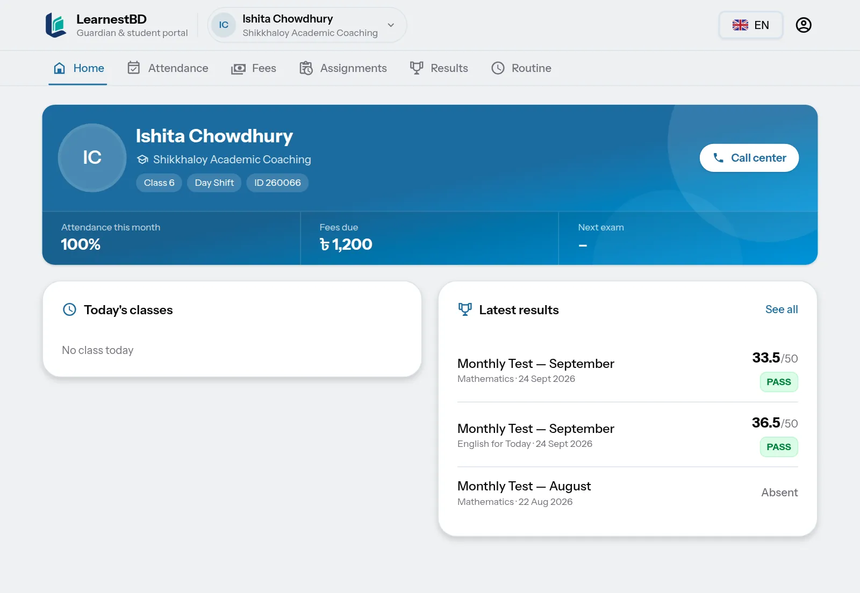860x593 pixels.
Task: Open the Mathematics Monthly Test September result
Action: pyautogui.click(x=627, y=370)
